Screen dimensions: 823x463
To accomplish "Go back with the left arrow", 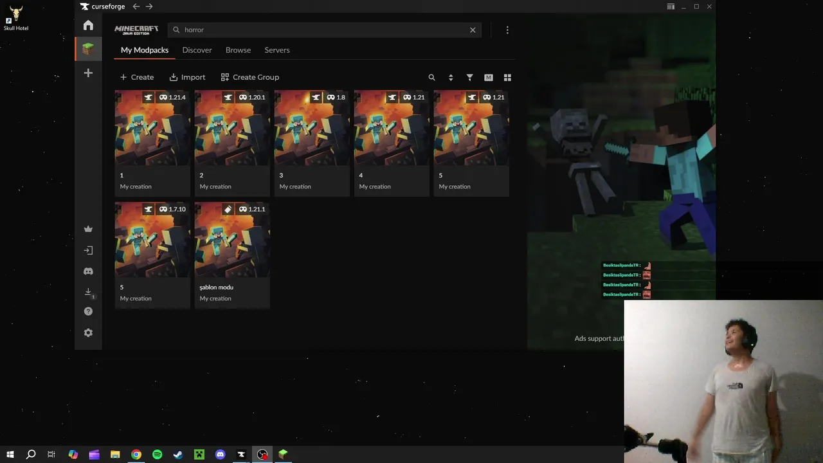I will pyautogui.click(x=136, y=6).
